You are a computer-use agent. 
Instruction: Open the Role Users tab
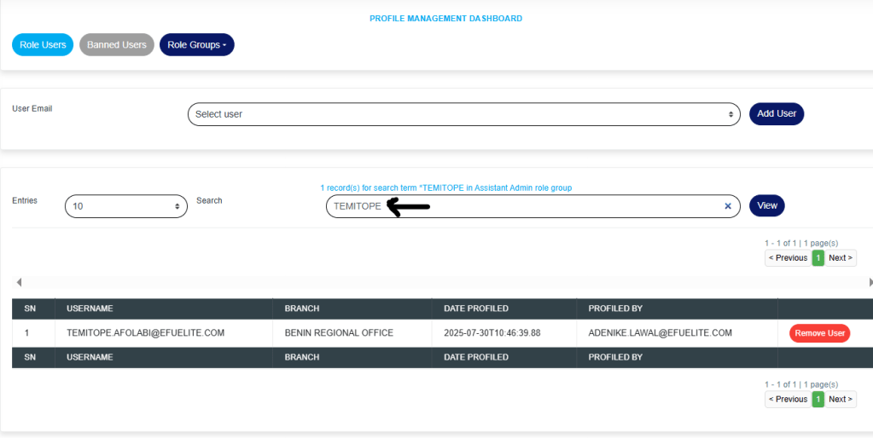coord(43,44)
